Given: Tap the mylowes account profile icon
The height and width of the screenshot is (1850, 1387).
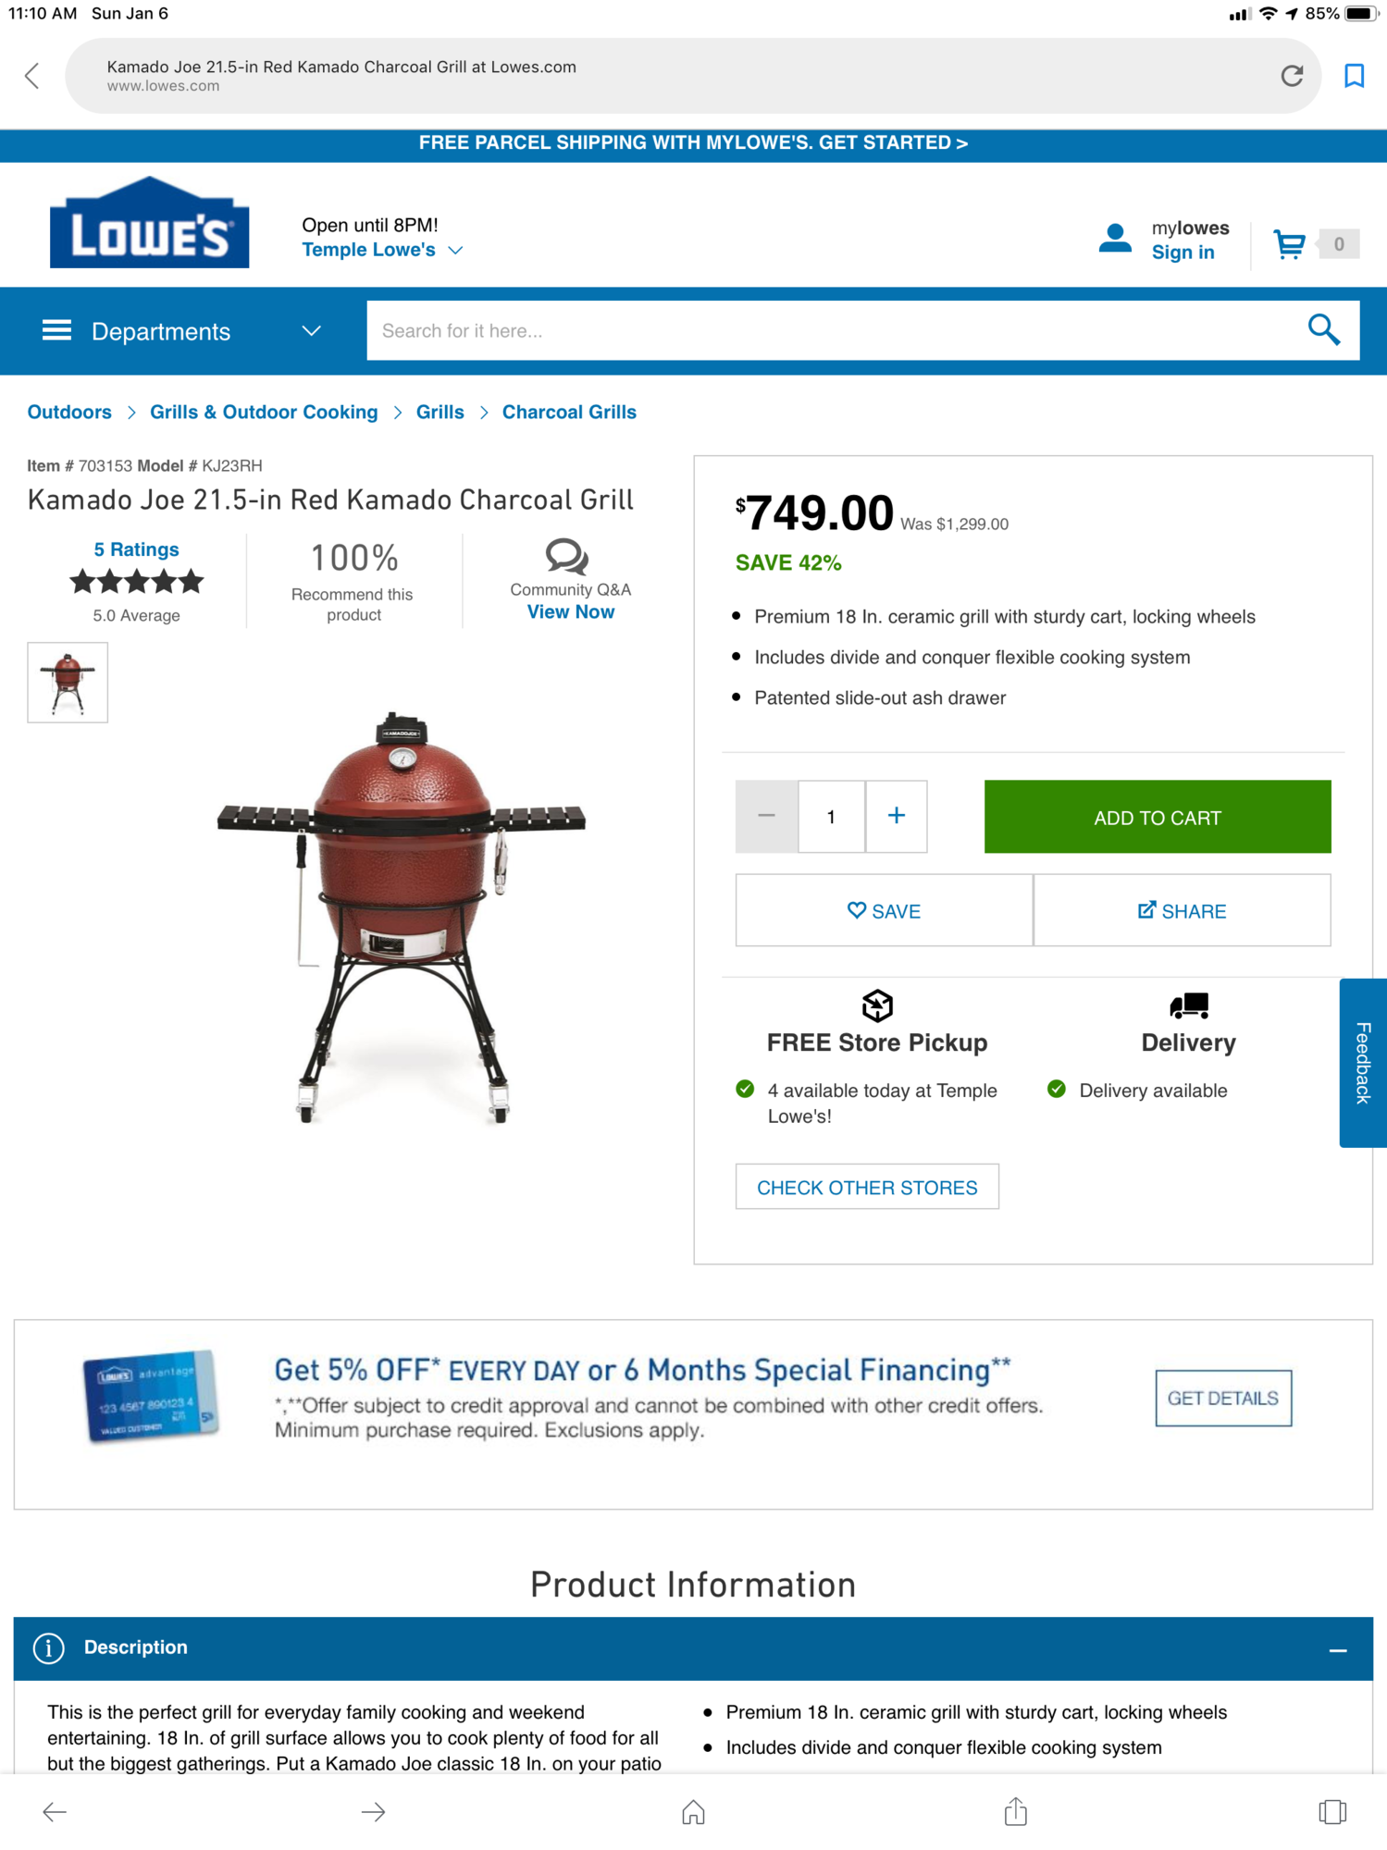Looking at the screenshot, I should 1115,239.
